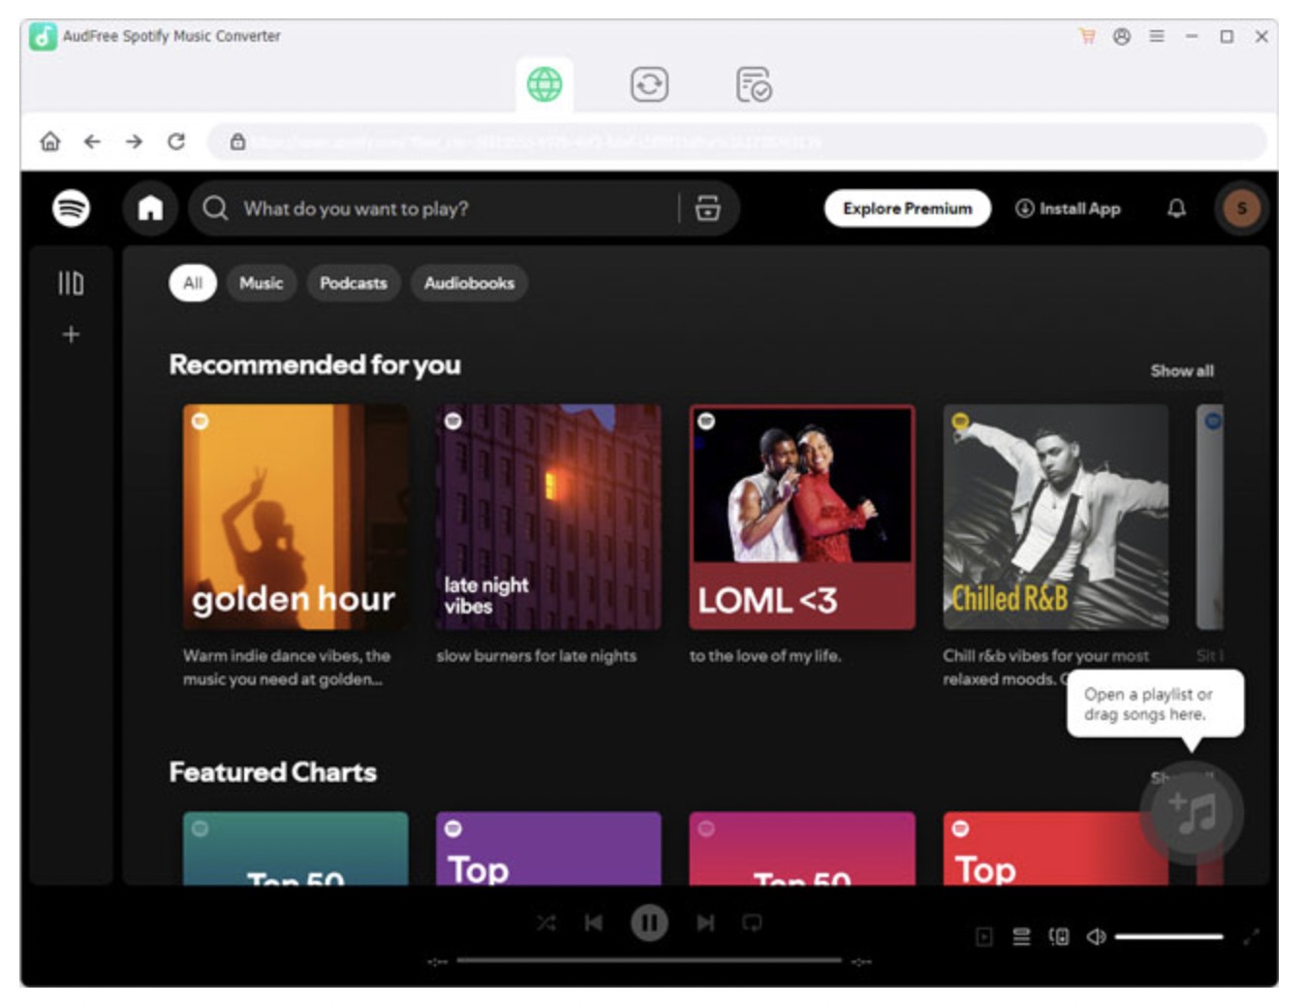Open the Featured Charts heading
1304x1006 pixels.
tap(273, 772)
